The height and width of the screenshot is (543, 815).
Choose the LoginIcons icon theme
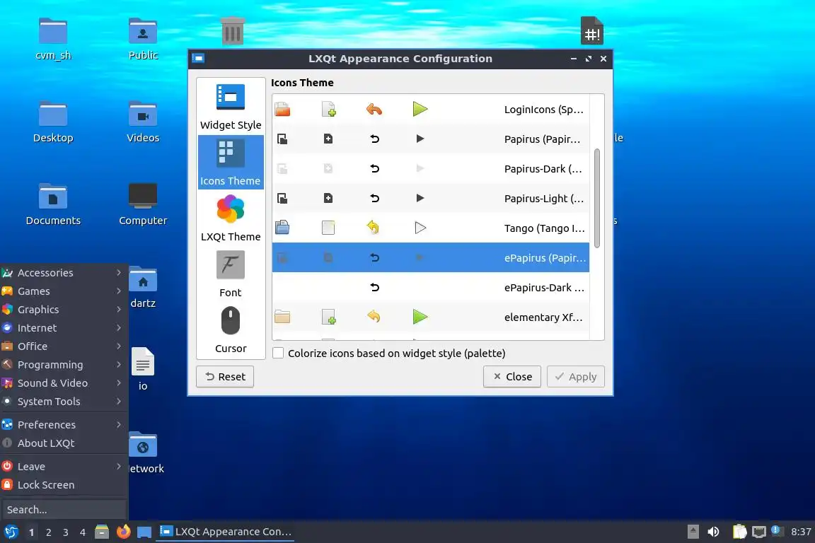click(x=430, y=109)
